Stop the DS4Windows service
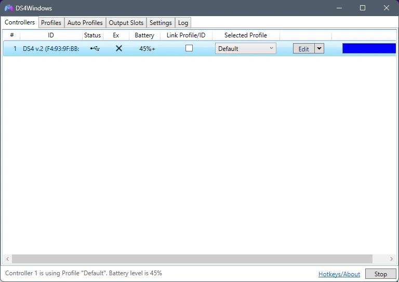The height and width of the screenshot is (282, 399). [x=380, y=274]
